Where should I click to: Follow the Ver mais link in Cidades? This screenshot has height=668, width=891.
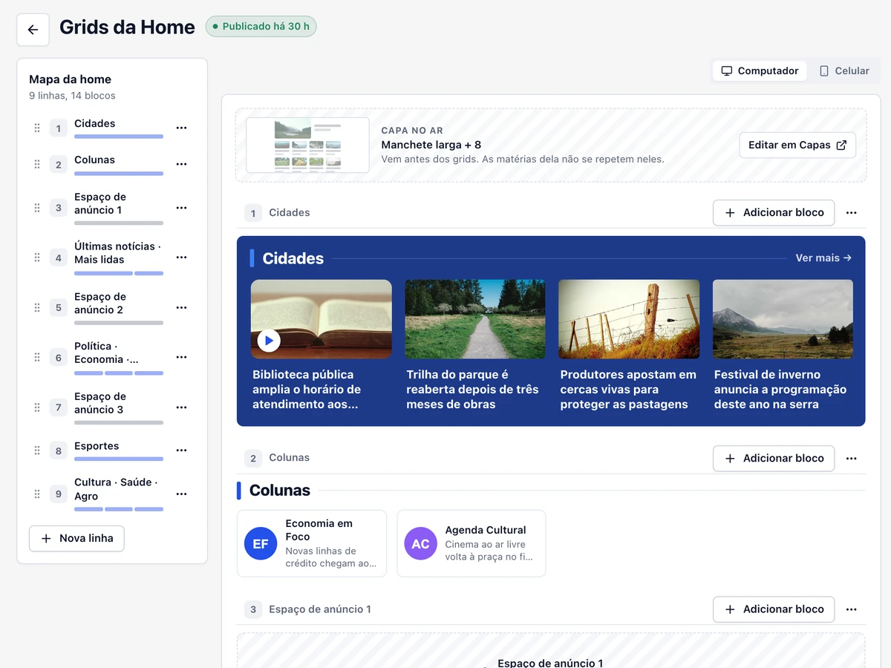[x=823, y=258]
